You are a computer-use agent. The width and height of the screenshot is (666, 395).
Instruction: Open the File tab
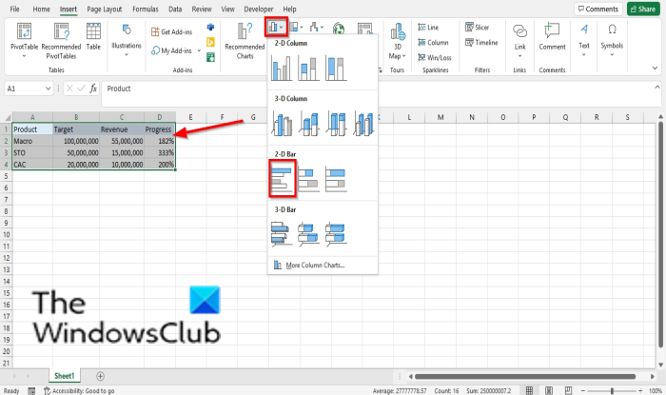(14, 9)
